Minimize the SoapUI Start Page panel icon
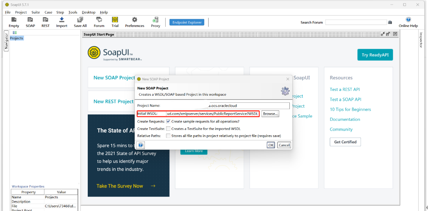 point(383,34)
